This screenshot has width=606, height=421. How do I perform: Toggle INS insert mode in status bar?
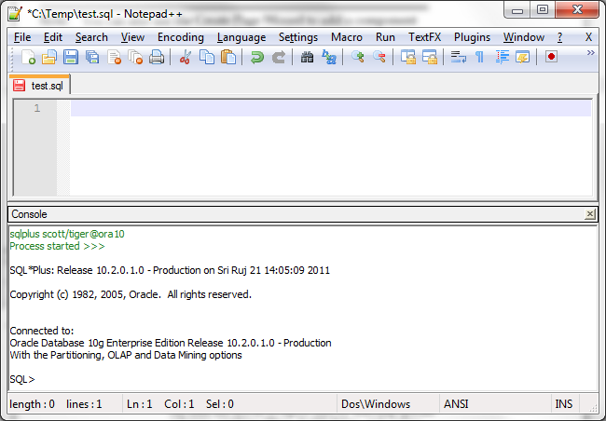click(x=564, y=404)
